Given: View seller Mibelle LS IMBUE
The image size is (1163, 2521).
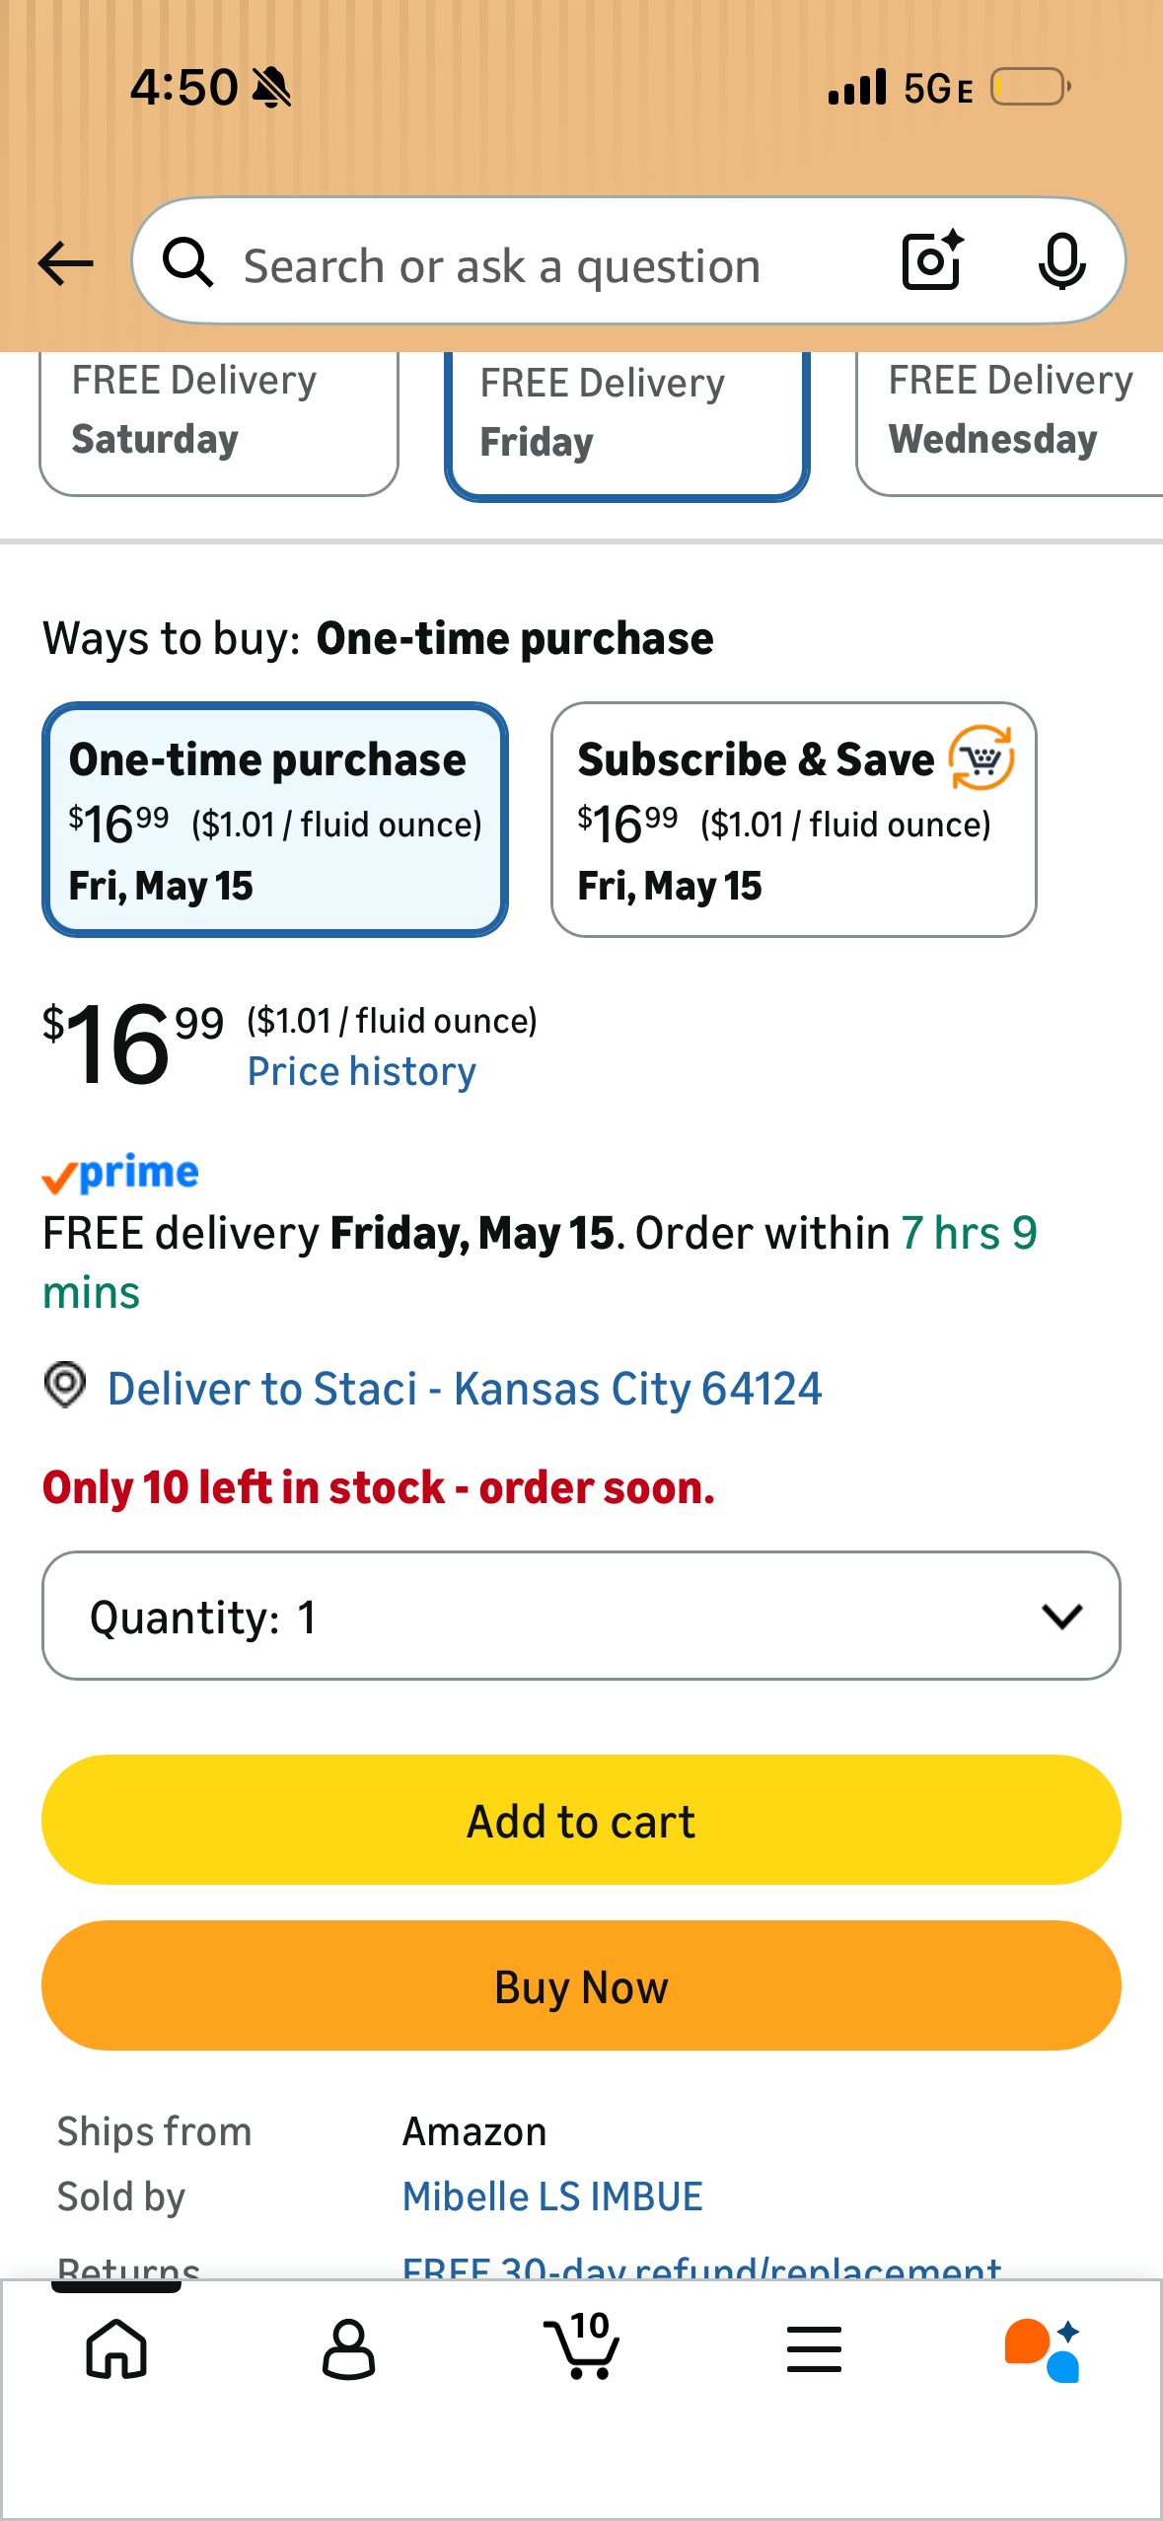Looking at the screenshot, I should pos(552,2197).
